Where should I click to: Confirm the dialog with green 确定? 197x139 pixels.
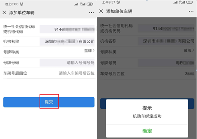[147, 131]
